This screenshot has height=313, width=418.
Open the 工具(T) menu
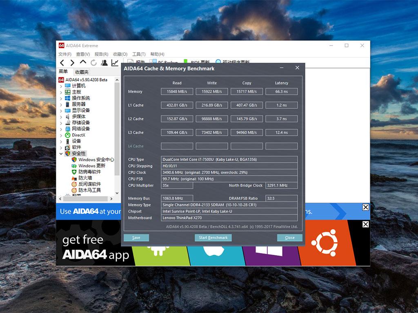[x=139, y=54]
